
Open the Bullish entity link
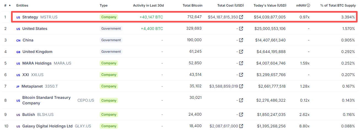click(29, 115)
